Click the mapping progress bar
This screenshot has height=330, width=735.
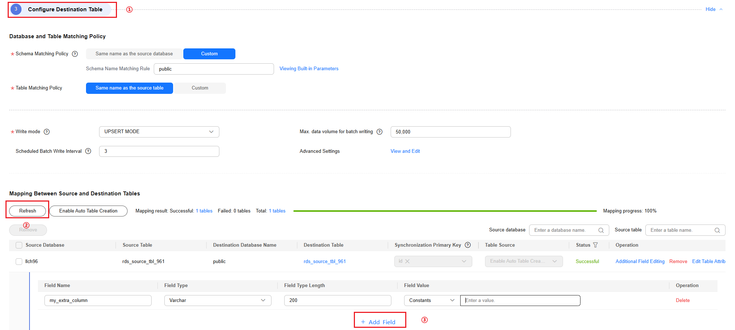(x=445, y=211)
